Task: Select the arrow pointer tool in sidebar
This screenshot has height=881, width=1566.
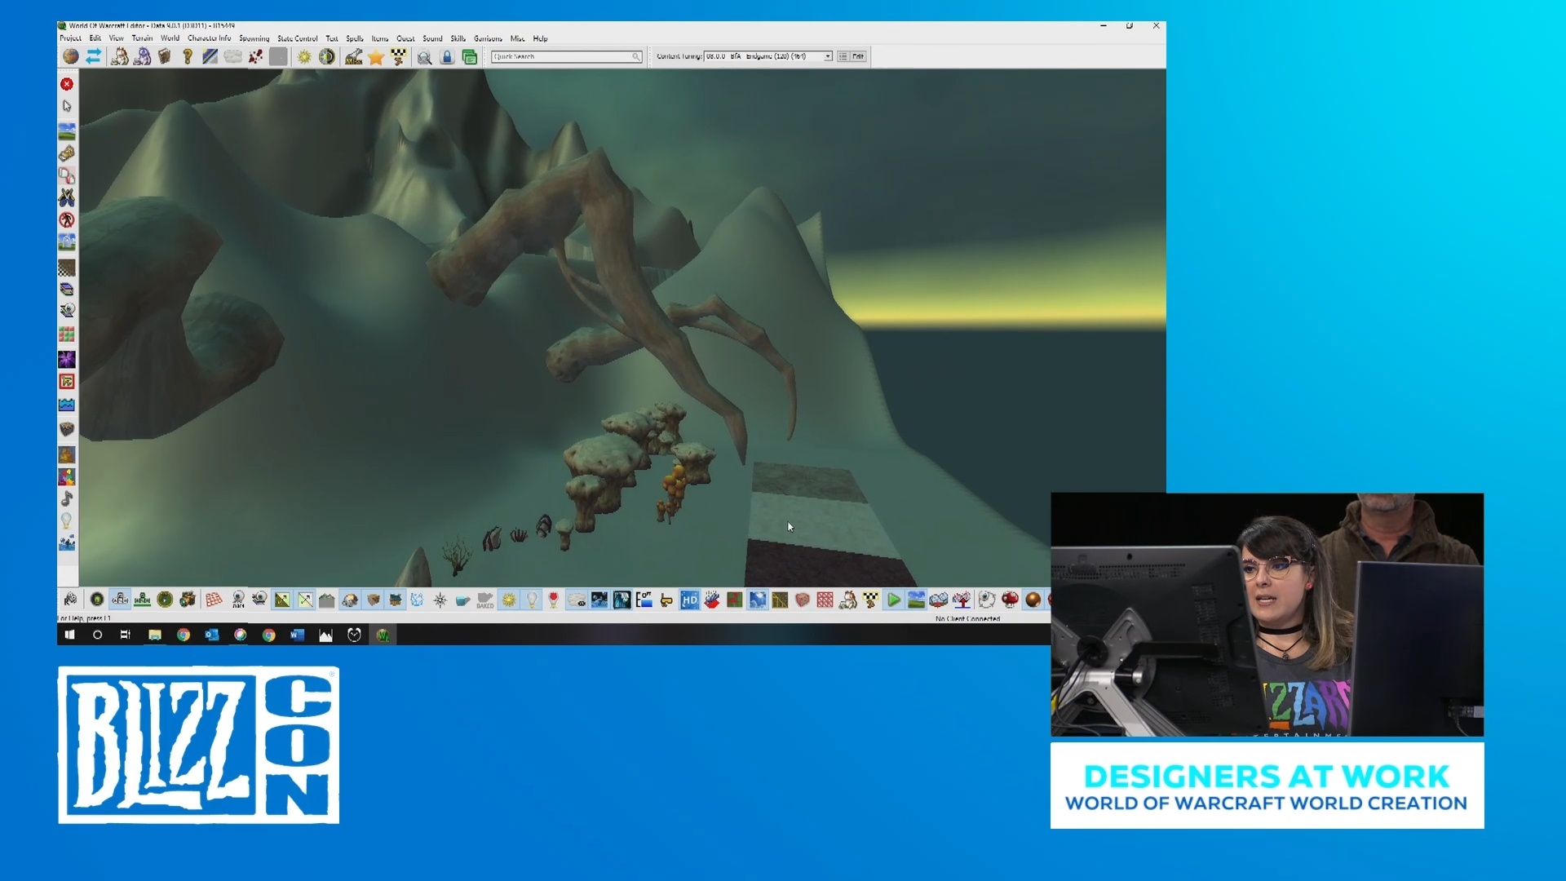Action: (x=67, y=106)
